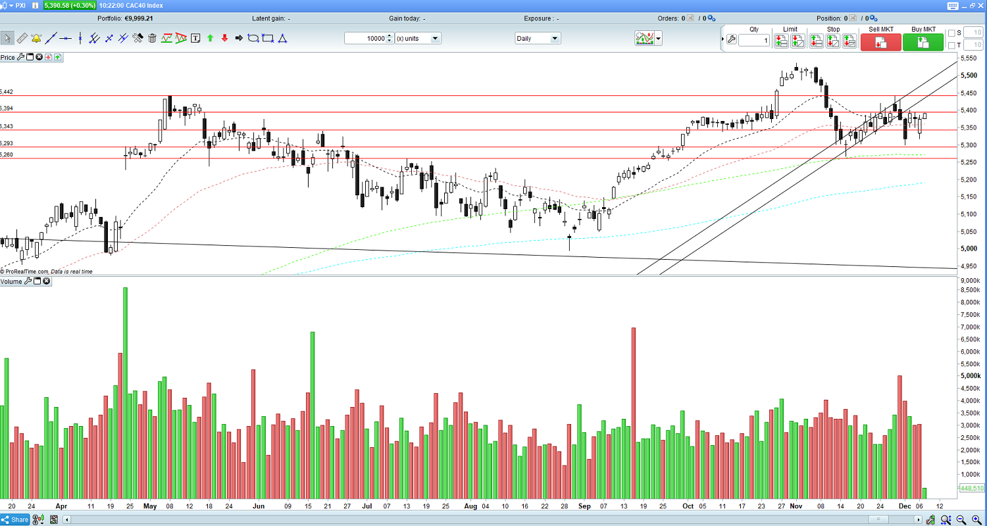Screen dimensions: 987x526
Task: Click the second Stop order button
Action: pos(833,41)
